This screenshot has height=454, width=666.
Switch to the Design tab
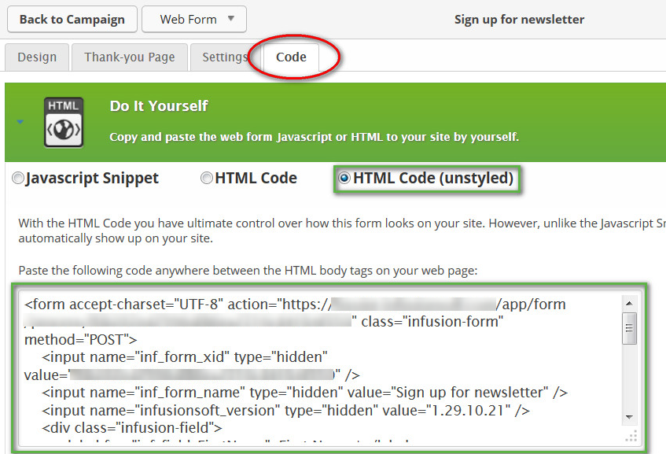click(37, 57)
